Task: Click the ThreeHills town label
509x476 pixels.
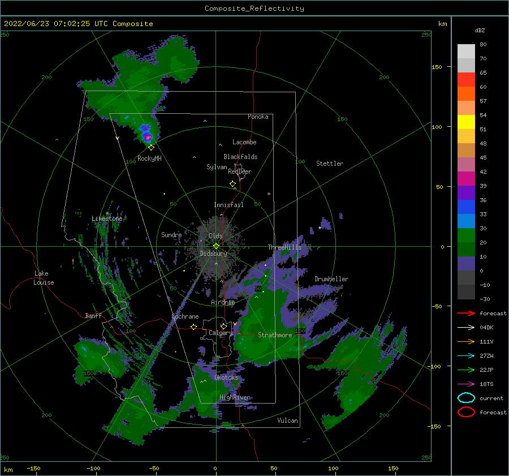Action: [284, 247]
